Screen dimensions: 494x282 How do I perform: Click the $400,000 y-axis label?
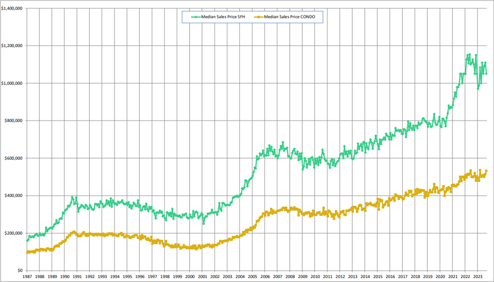tap(14, 196)
